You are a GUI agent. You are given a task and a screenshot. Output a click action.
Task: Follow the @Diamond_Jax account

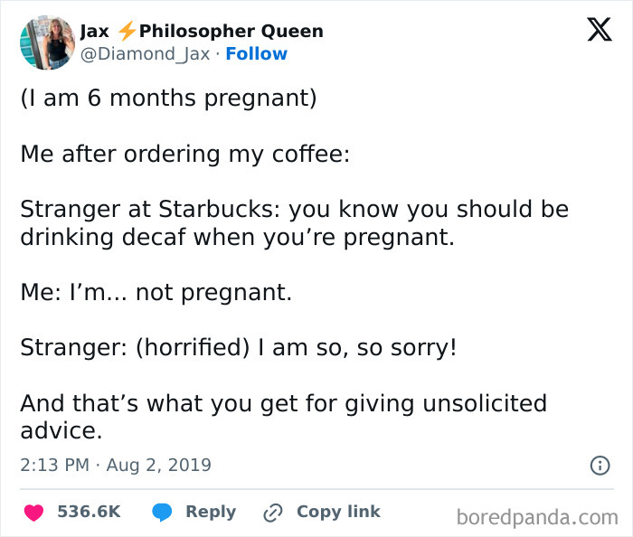(x=256, y=54)
